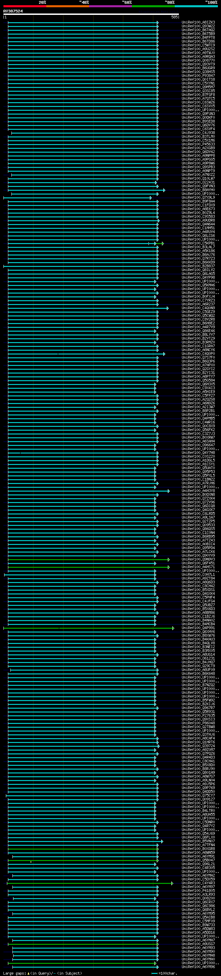Click last hit UniRef100_A6YM96
This screenshot has width=221, height=976.
[198, 967]
